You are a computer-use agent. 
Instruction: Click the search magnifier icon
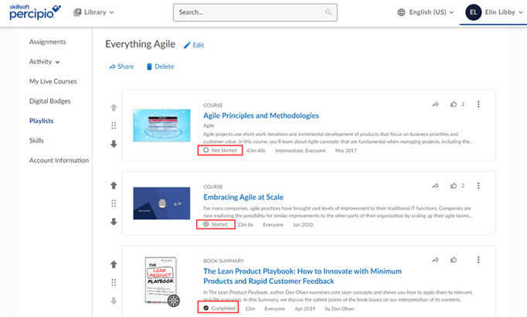[328, 12]
